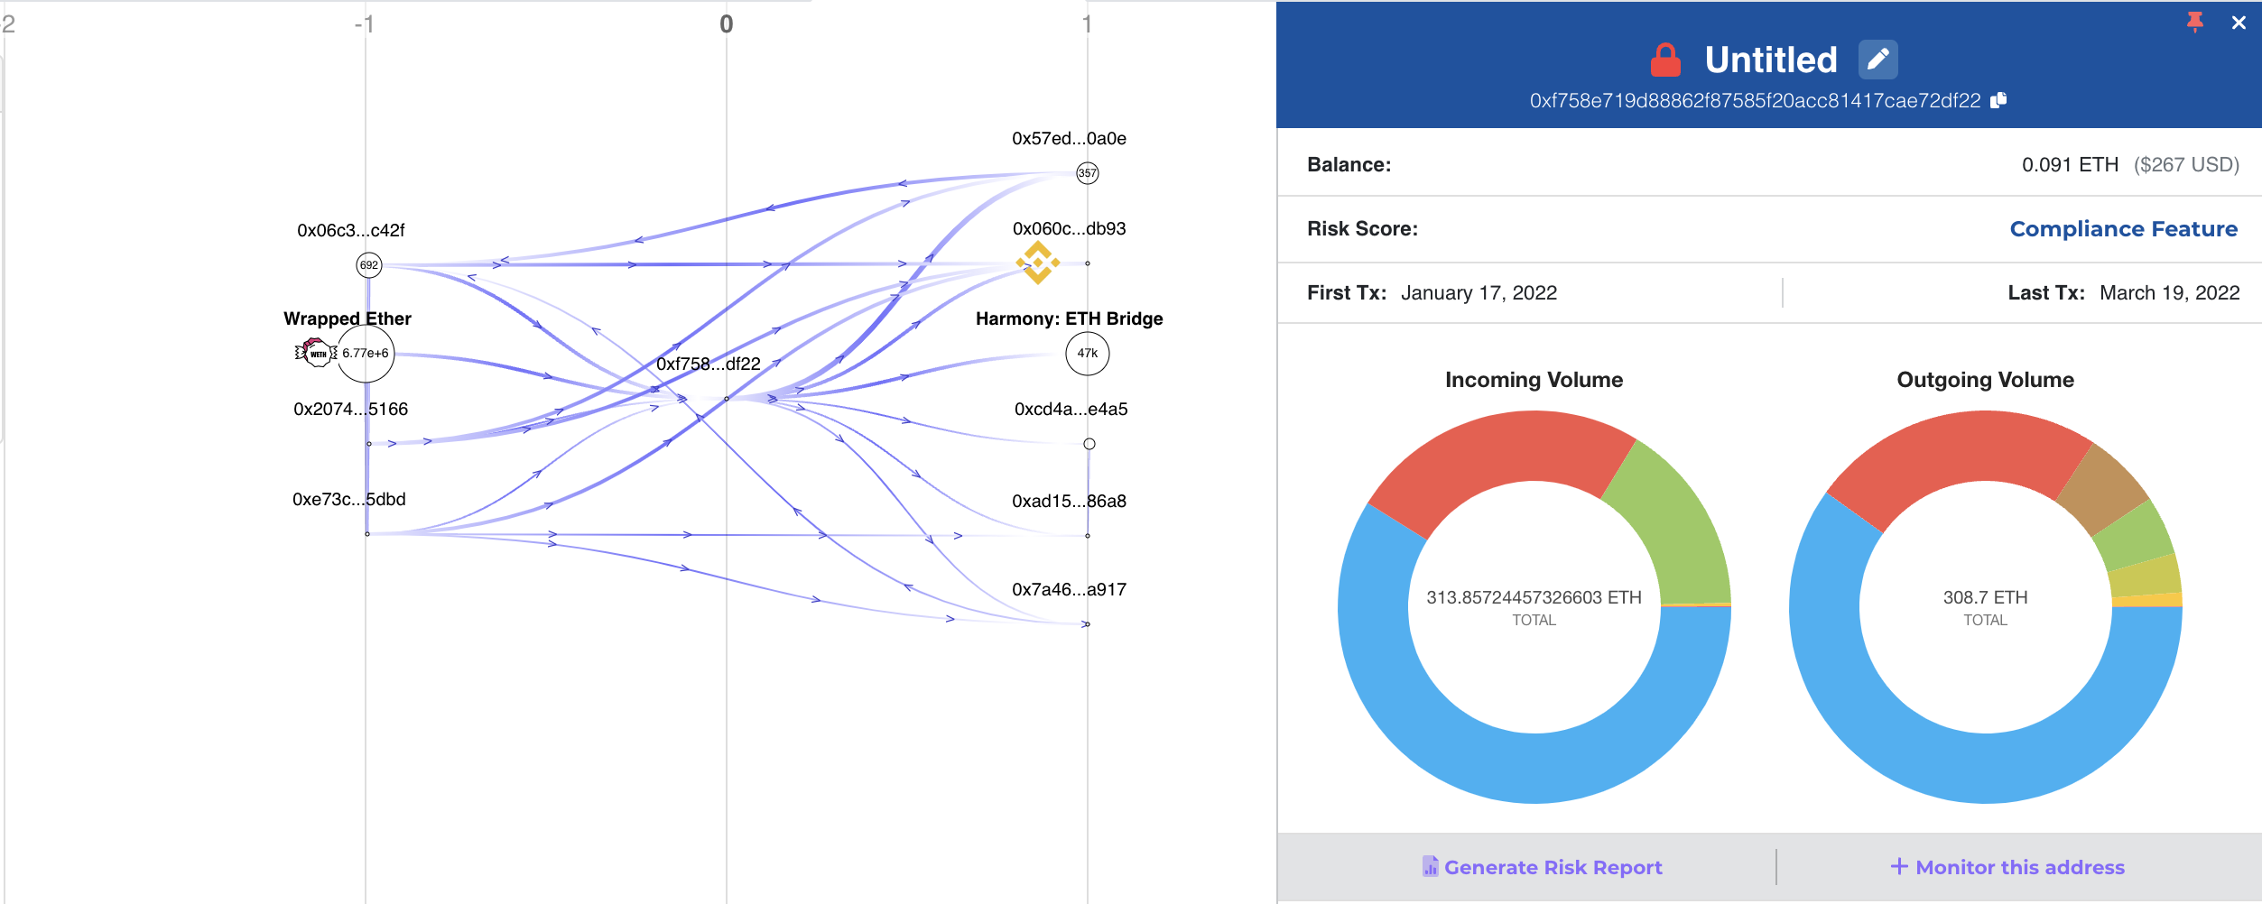Select the 357 node of 0x57ed...0a0e

(x=1088, y=173)
